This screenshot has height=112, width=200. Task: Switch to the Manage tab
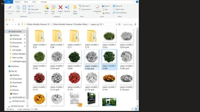[44, 2]
